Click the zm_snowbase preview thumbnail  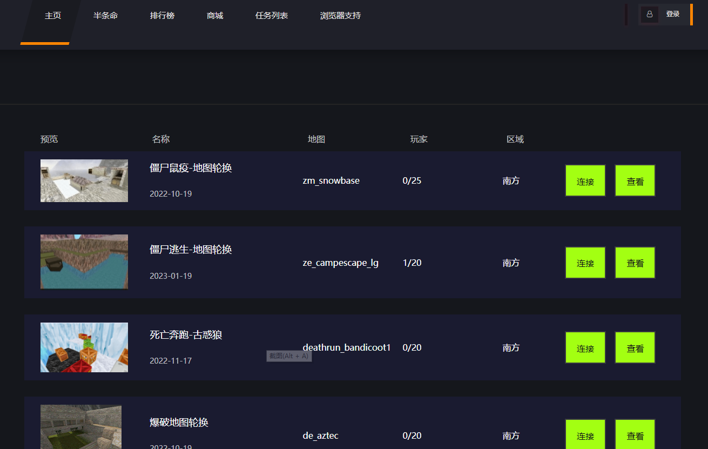pos(84,180)
